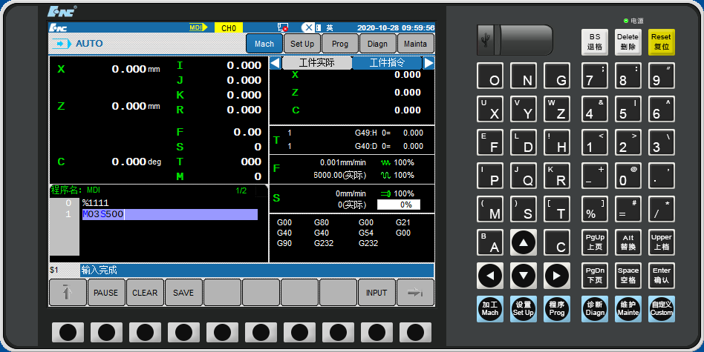Click the next-page arrow softkey
The height and width of the screenshot is (352, 704).
(x=415, y=293)
